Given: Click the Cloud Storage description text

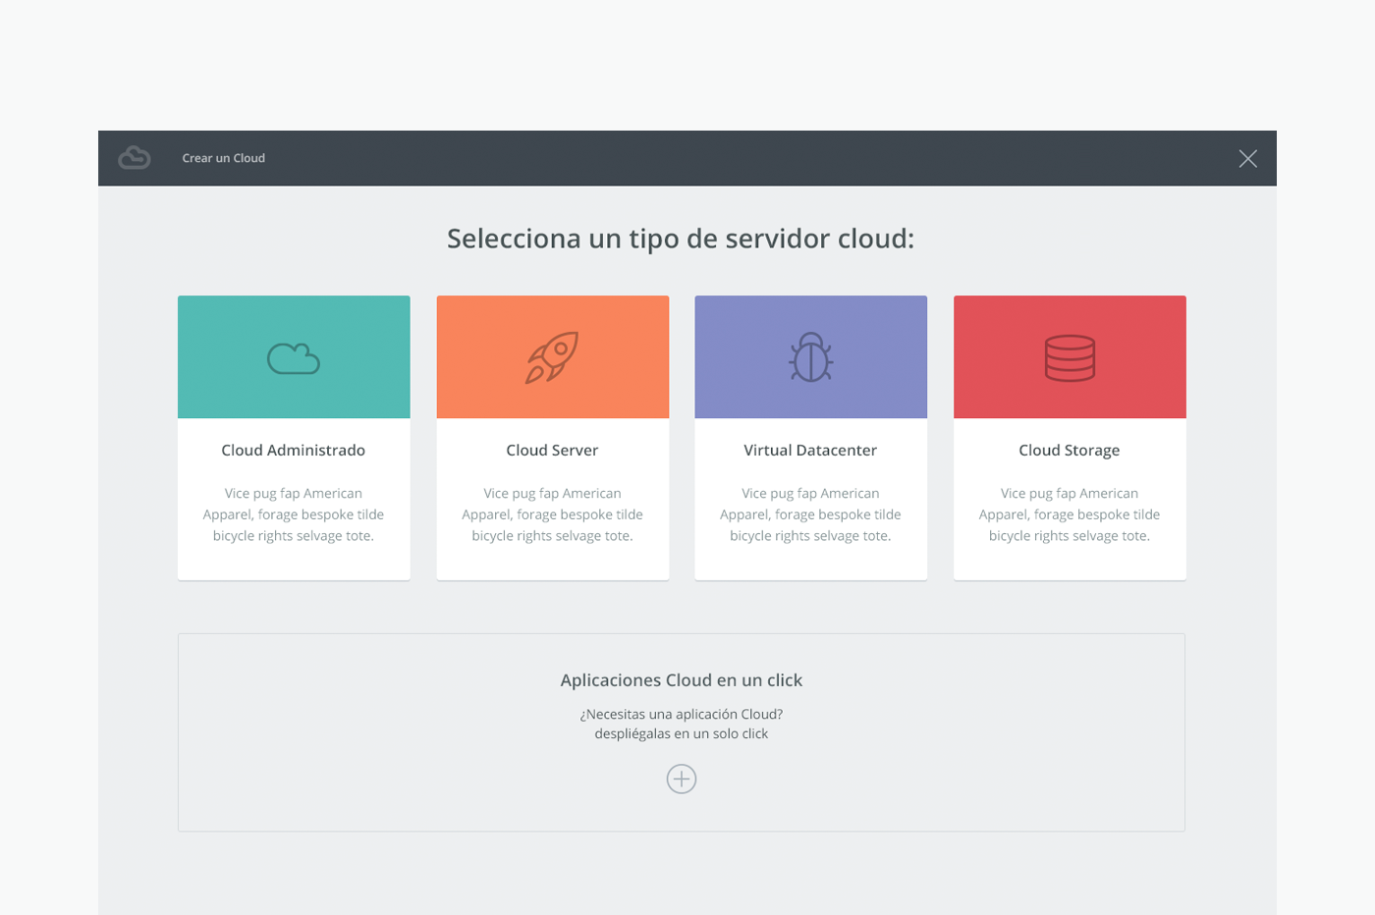Looking at the screenshot, I should (1070, 514).
